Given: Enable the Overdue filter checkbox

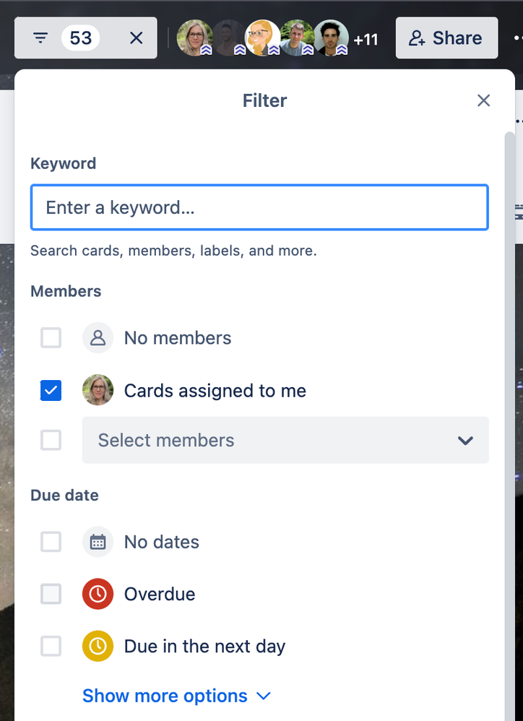Looking at the screenshot, I should point(51,594).
